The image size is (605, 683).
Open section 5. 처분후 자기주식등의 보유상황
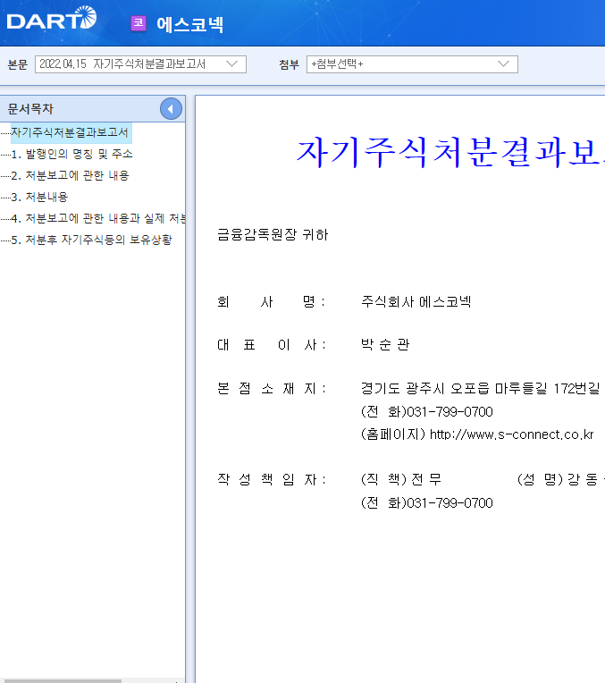pos(91,240)
